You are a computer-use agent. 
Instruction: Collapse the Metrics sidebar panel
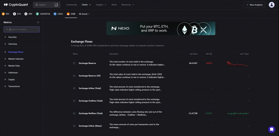click(38, 22)
